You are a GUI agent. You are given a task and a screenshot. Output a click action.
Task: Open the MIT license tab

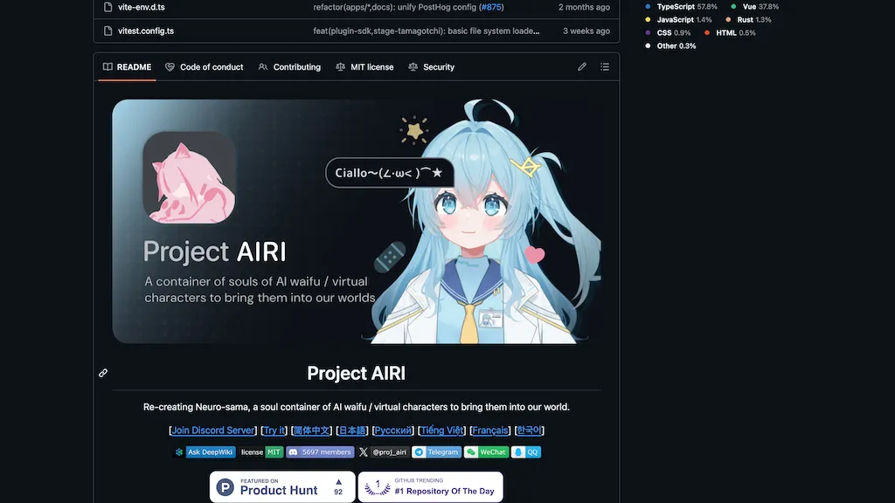[364, 66]
